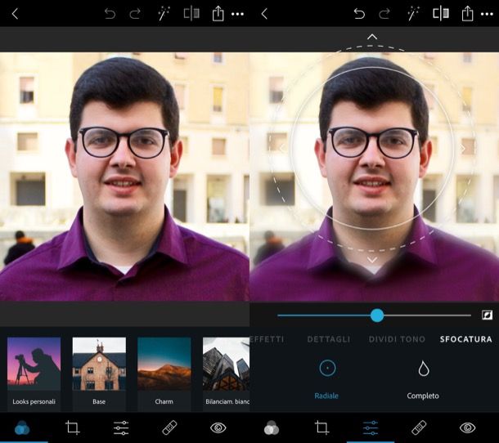This screenshot has height=443, width=499.
Task: Open Bilanciam. bianco category thumbnail
Action: pos(227,374)
